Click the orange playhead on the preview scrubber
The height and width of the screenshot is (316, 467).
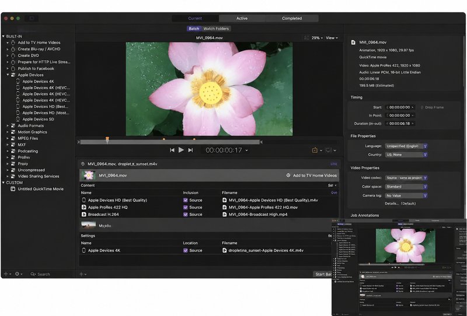click(x=107, y=140)
